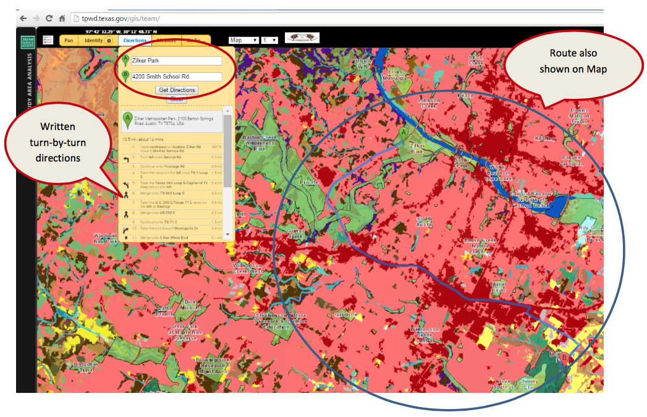Click the green A origin marker icon
This screenshot has width=647, height=417.
coord(126,61)
